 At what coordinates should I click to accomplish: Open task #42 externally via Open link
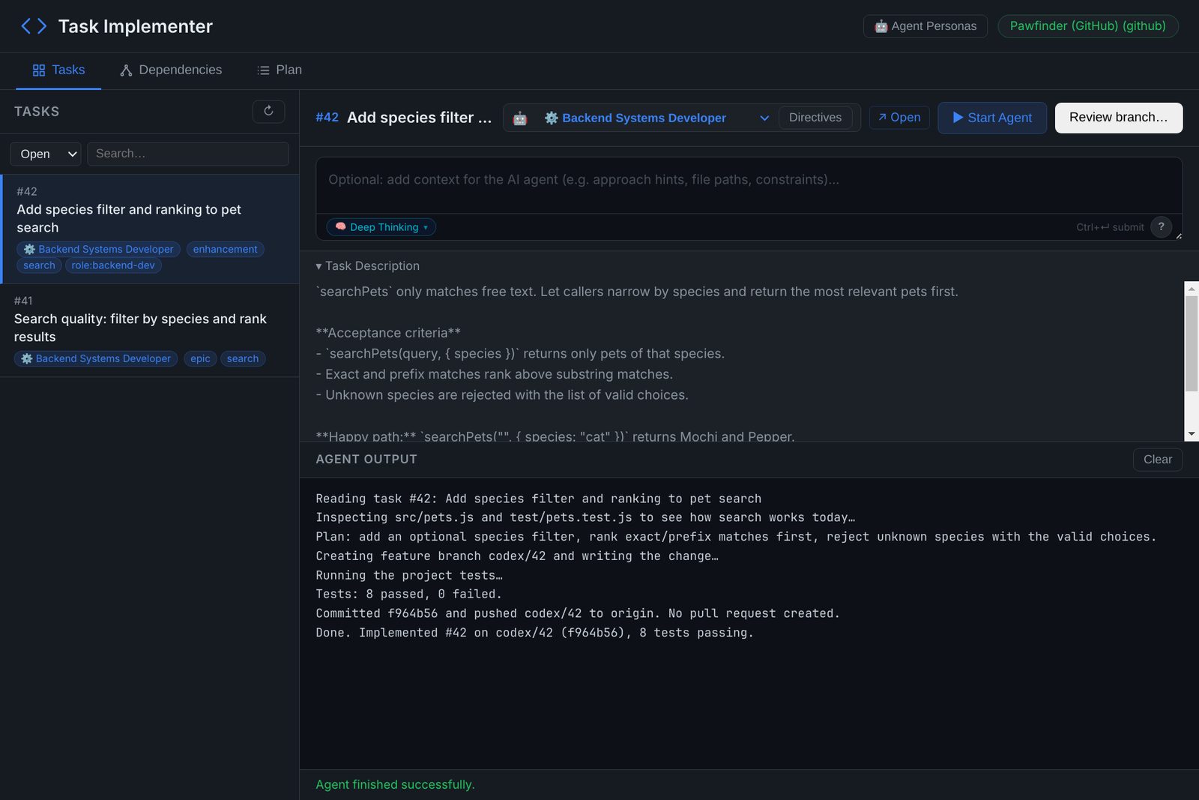tap(899, 118)
